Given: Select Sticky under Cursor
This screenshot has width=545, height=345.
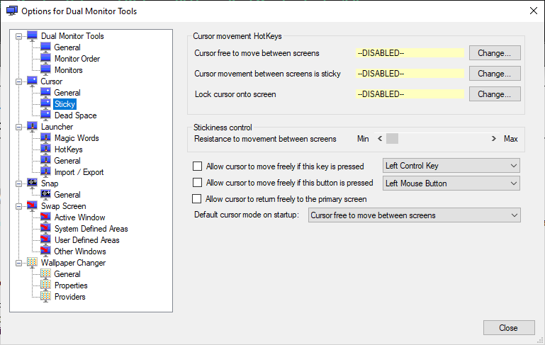Looking at the screenshot, I should click(x=64, y=104).
